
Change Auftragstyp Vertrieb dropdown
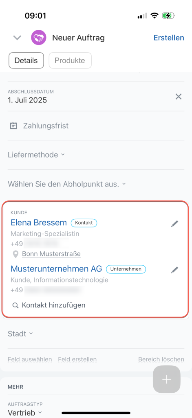[25, 413]
